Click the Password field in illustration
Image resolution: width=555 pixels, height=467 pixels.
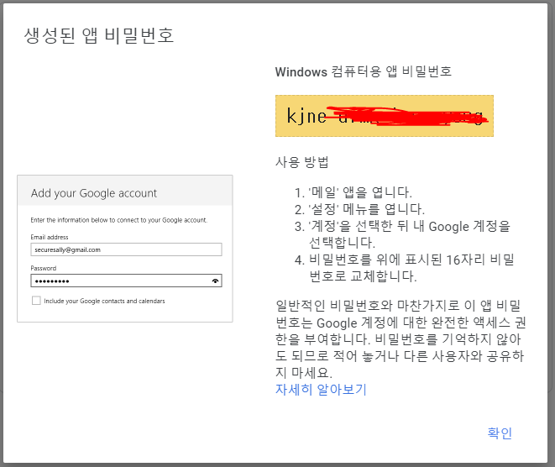126,281
